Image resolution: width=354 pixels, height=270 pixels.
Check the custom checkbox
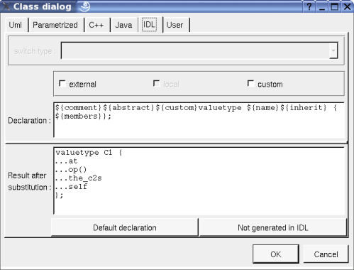click(x=250, y=84)
